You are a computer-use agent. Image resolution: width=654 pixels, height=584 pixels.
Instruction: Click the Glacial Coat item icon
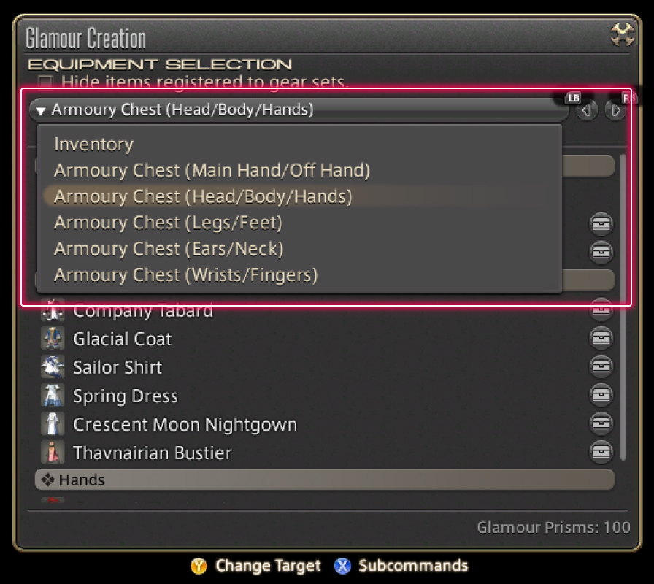53,339
